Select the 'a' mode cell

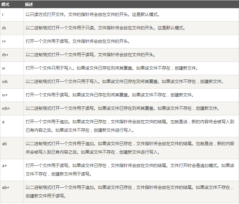[3, 122]
